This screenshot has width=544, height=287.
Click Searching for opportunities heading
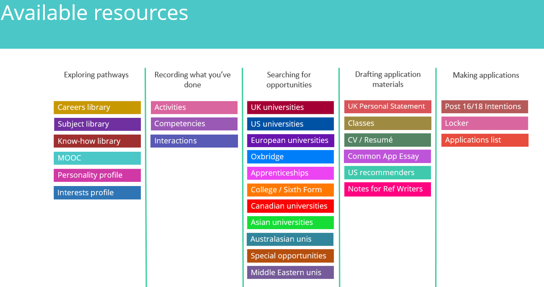(x=289, y=80)
